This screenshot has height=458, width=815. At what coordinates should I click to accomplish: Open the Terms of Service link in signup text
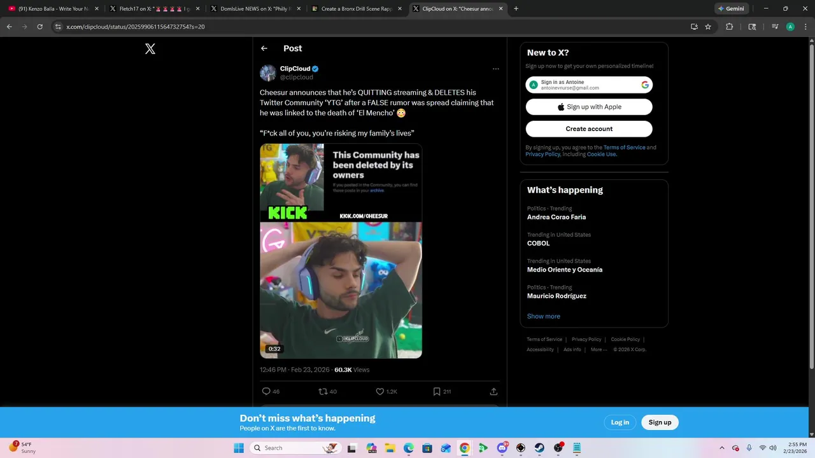click(624, 148)
